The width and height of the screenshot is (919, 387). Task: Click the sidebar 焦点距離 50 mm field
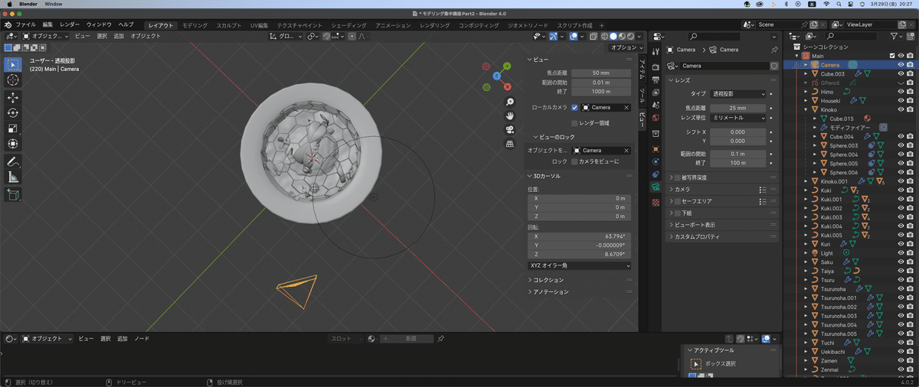click(601, 73)
